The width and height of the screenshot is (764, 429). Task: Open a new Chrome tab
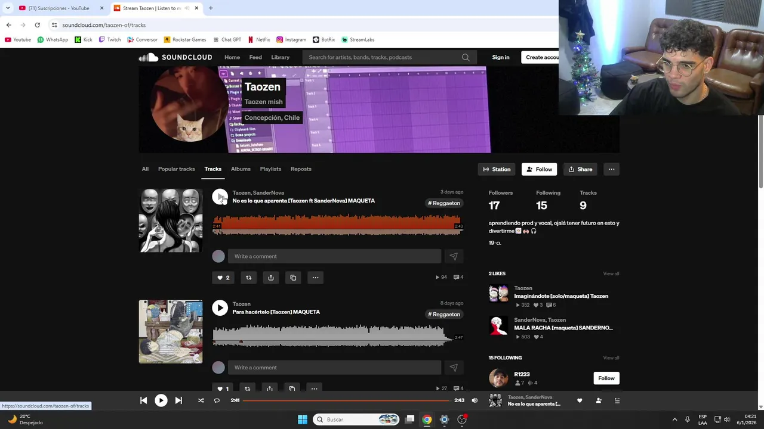(211, 8)
